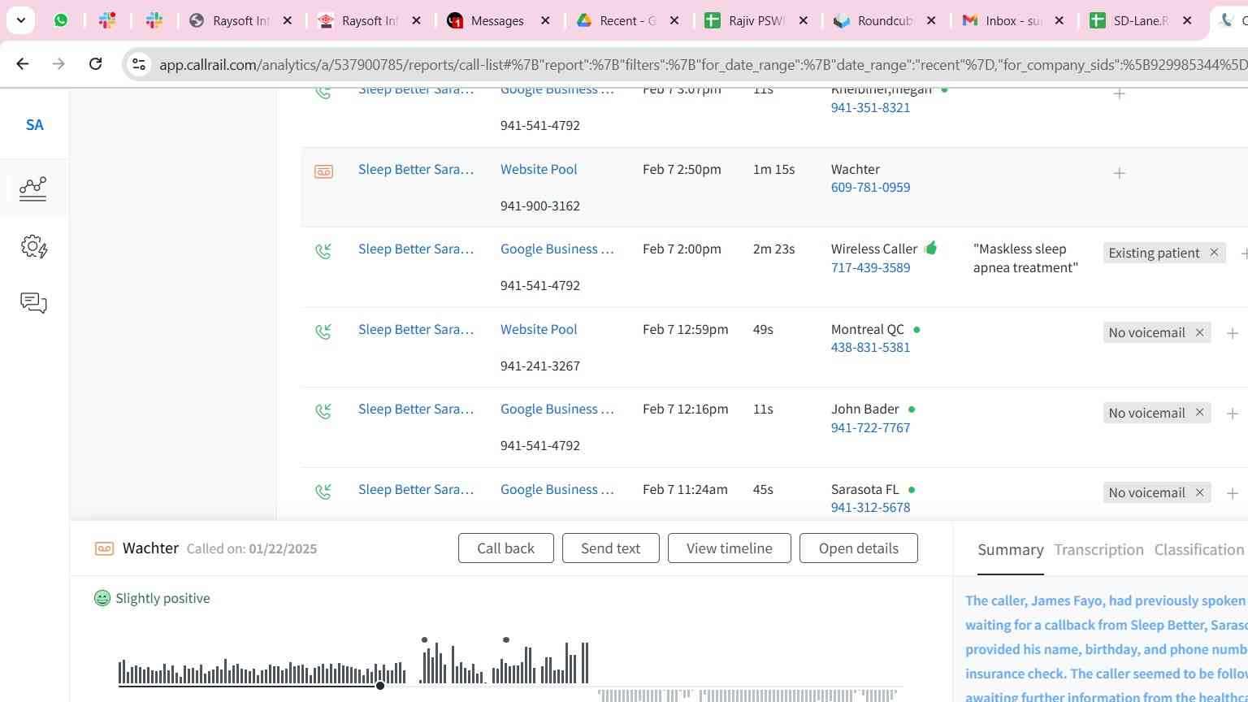The height and width of the screenshot is (702, 1248).
Task: Click phone number 438-831-5381
Action: point(870,347)
